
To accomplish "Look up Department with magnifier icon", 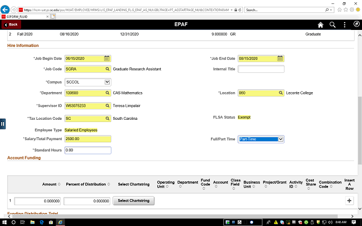I will click(107, 93).
